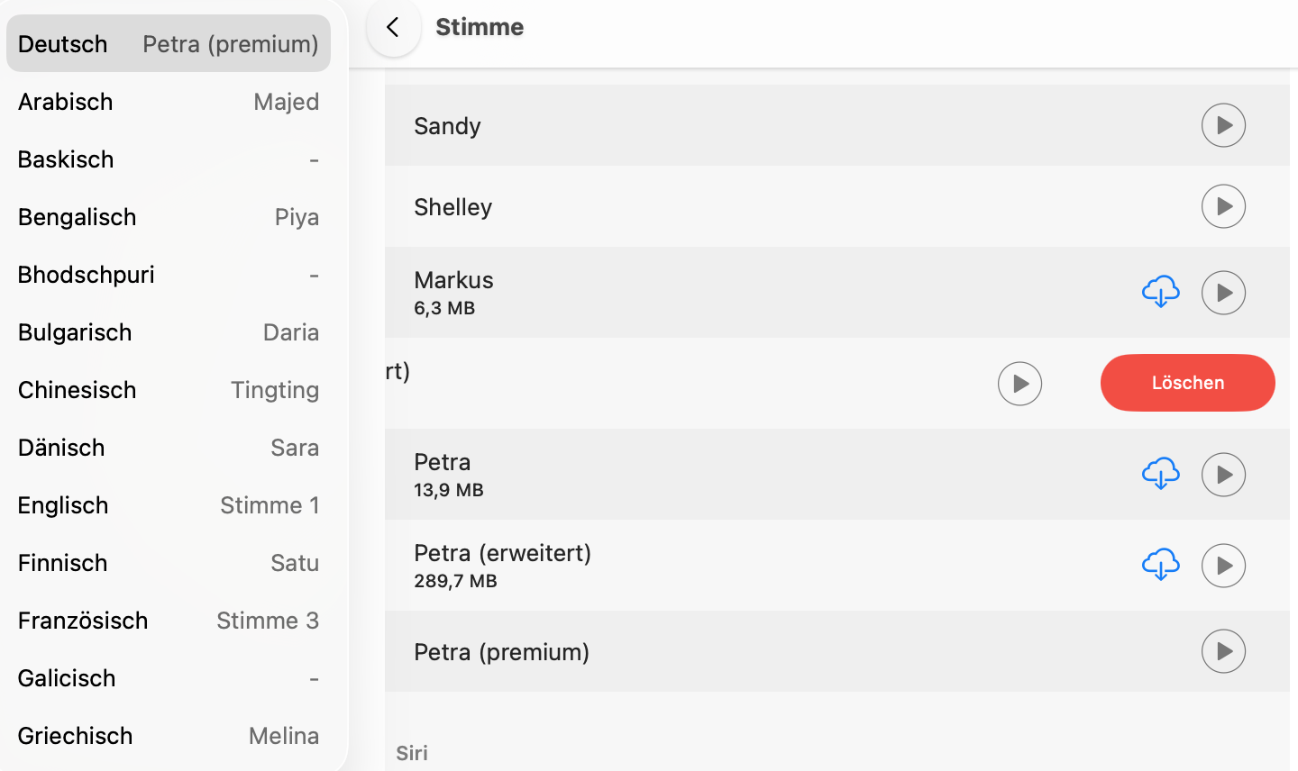Download the Markus voice
Viewport: 1298px width, 771px height.
click(x=1160, y=292)
